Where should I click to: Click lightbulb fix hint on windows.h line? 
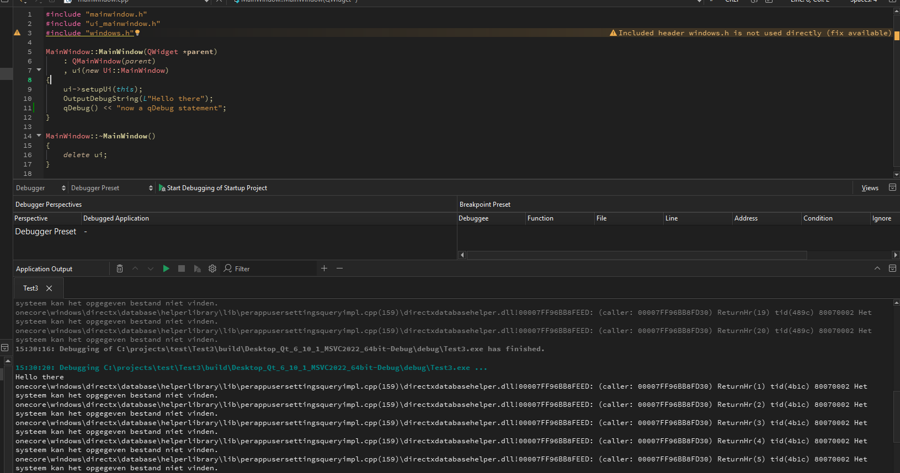(x=137, y=33)
